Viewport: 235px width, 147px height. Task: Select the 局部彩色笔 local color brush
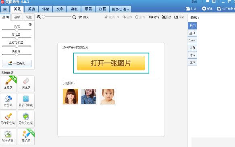(8, 119)
